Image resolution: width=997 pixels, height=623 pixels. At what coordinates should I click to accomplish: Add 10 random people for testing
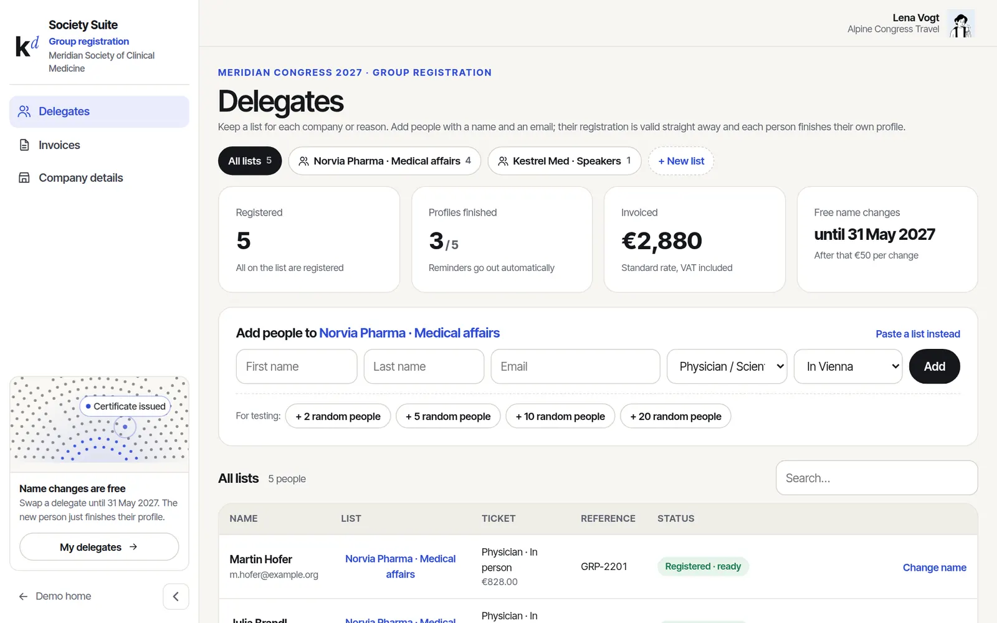tap(560, 416)
